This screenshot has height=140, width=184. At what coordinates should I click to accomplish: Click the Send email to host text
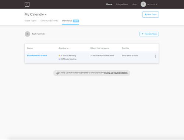(130, 56)
